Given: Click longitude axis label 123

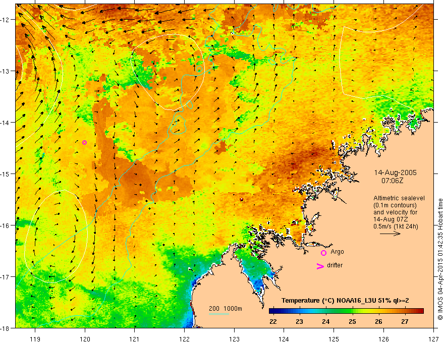Looking at the screenshot, I should tap(235, 339).
